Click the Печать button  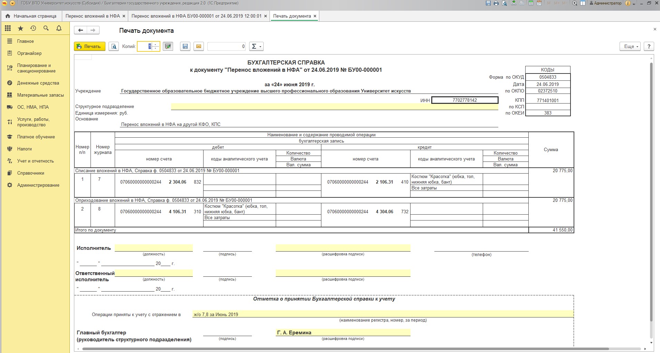pos(89,46)
